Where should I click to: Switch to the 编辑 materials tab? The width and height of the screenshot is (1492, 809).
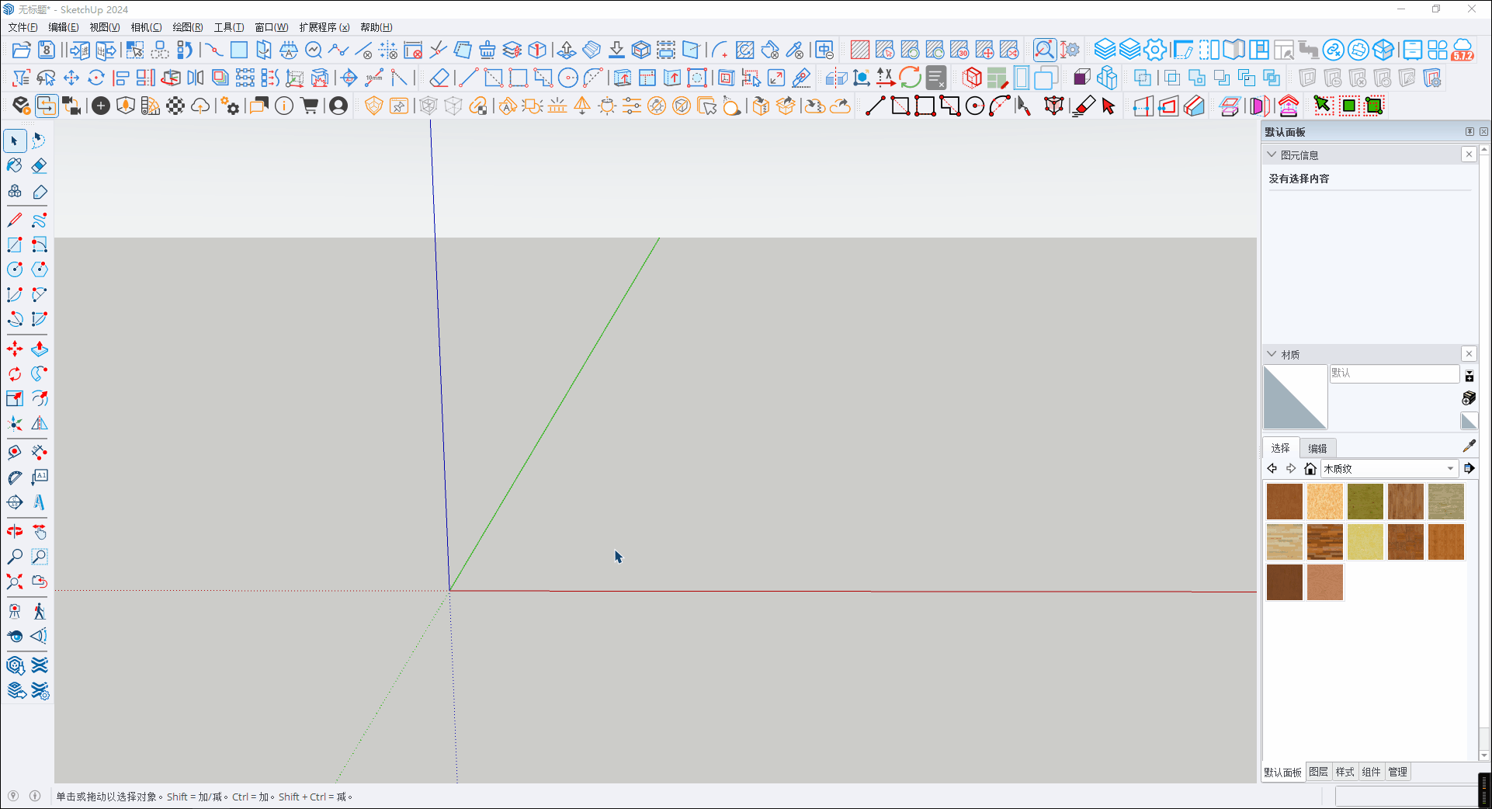tap(1318, 448)
